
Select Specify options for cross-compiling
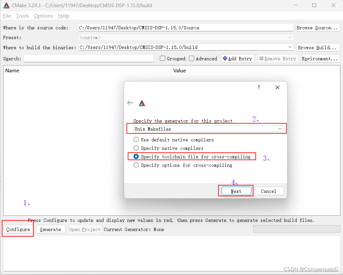coord(136,165)
